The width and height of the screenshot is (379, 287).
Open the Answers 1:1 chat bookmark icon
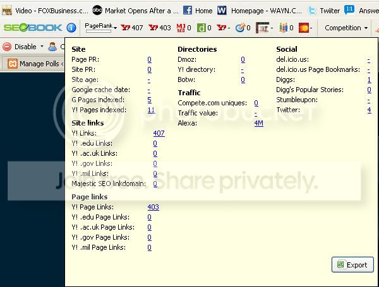coord(349,10)
